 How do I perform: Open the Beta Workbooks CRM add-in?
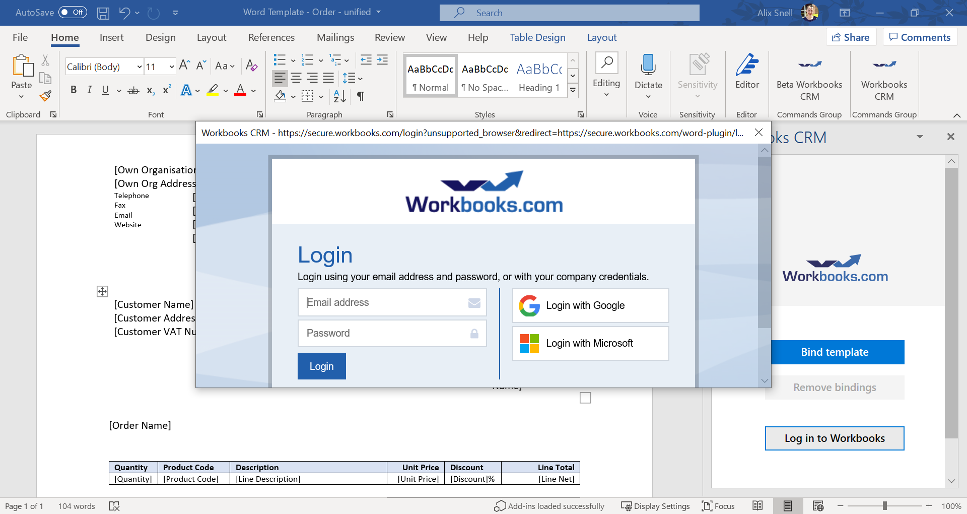(809, 78)
